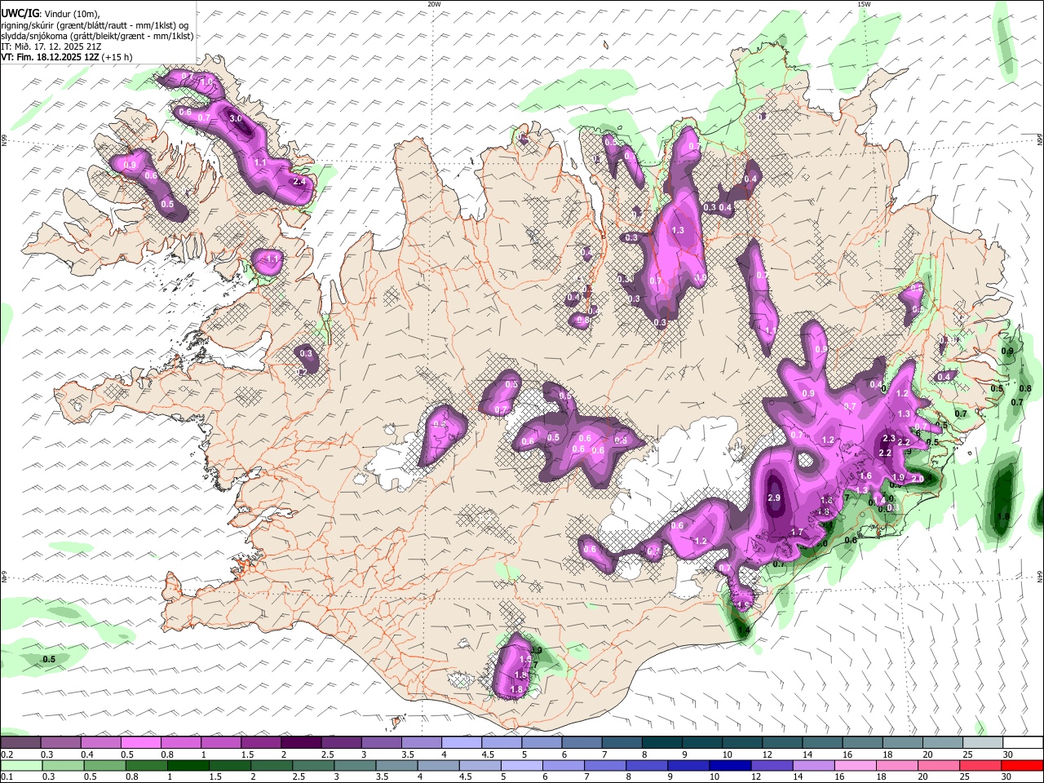The height and width of the screenshot is (783, 1044).
Task: Select upper legend swatch labeled 2.5
Action: point(341,742)
